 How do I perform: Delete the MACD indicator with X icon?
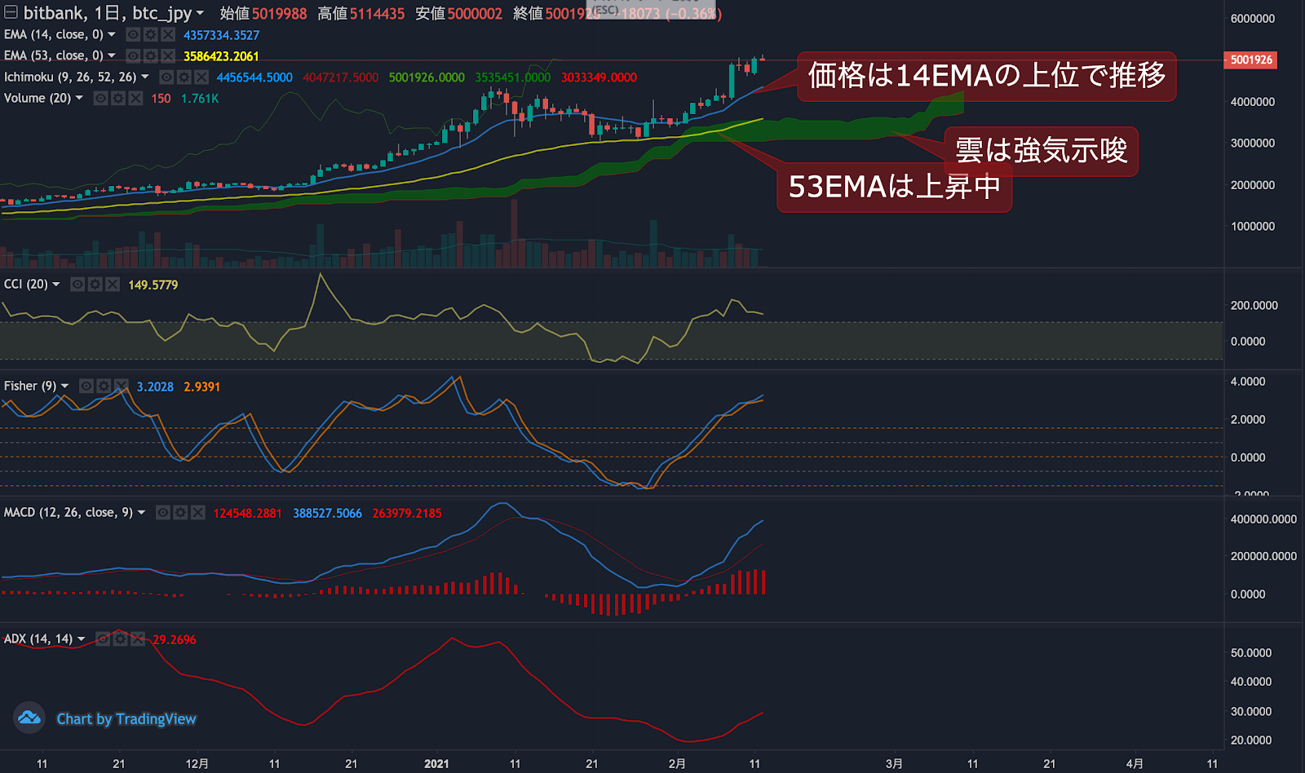[197, 512]
